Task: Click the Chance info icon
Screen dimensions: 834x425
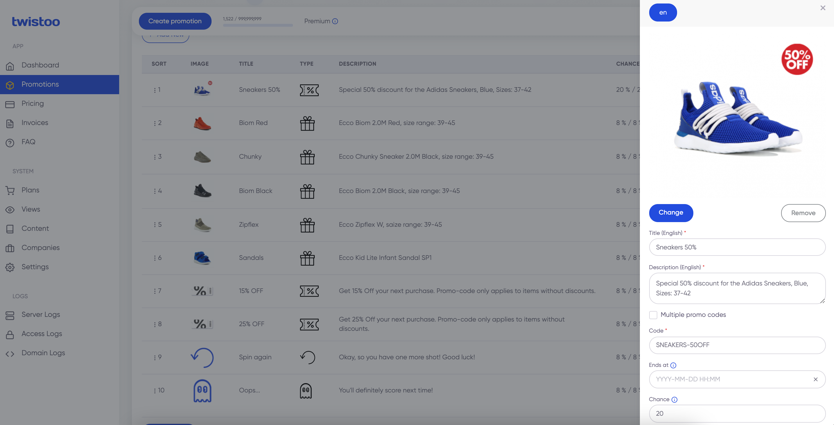Action: [674, 400]
